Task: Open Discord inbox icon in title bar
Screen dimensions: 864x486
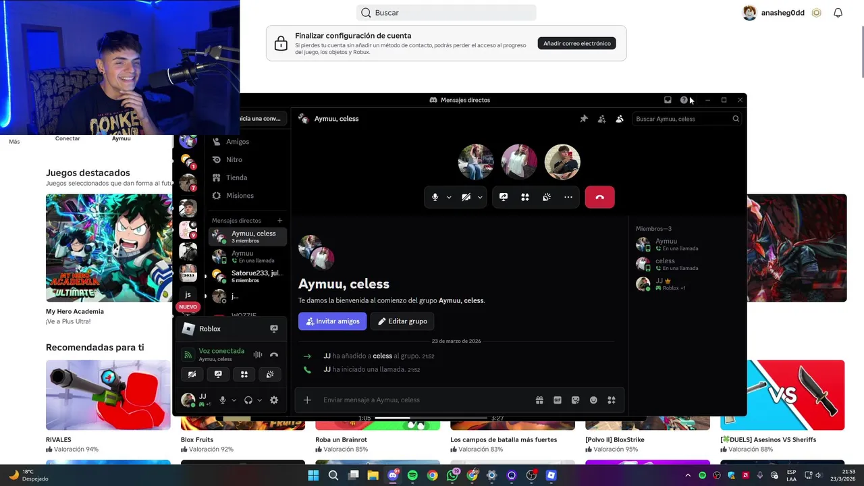Action: coord(668,100)
